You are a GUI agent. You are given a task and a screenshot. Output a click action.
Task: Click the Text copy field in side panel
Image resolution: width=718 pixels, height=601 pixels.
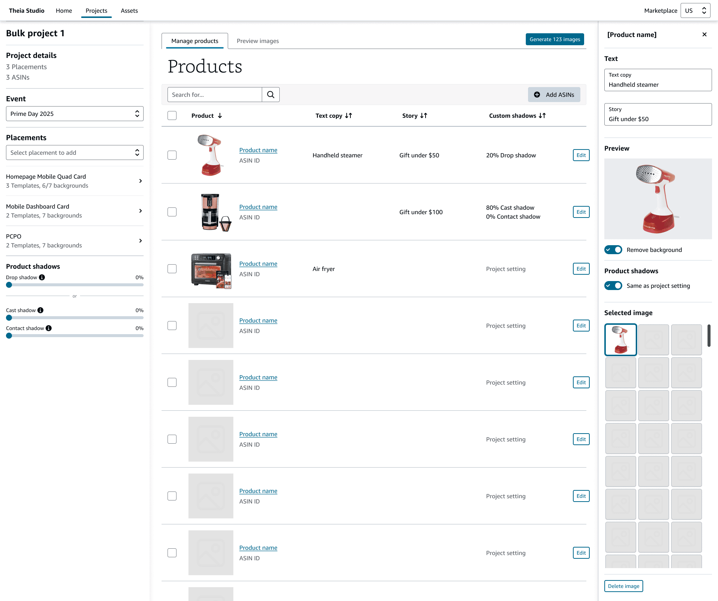click(658, 80)
